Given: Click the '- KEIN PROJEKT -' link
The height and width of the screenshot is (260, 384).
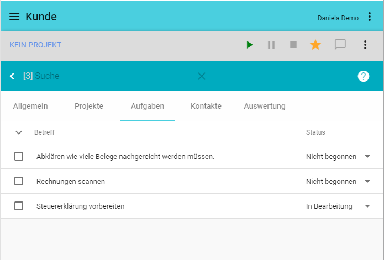Looking at the screenshot, I should click(35, 45).
